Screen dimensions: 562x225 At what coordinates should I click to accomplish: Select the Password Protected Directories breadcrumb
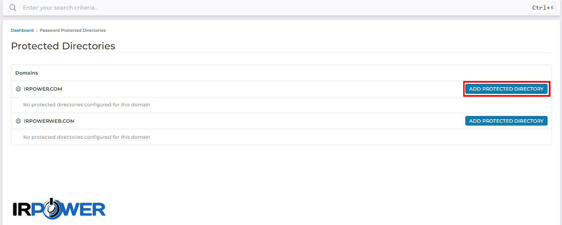[x=73, y=30]
